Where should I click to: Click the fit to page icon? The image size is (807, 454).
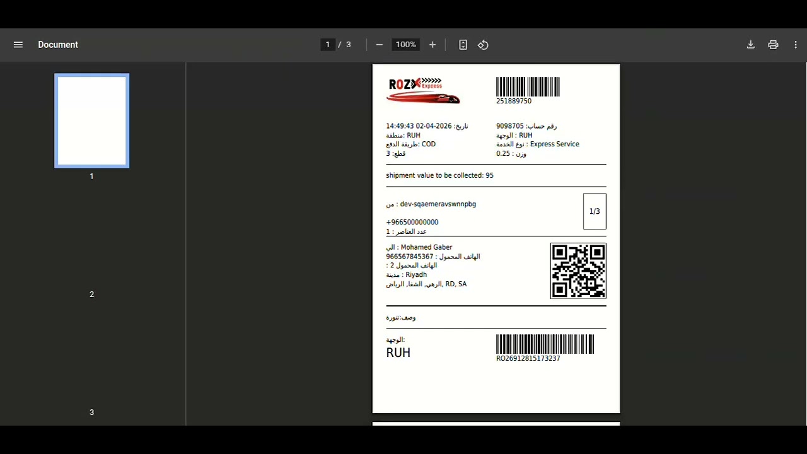[463, 45]
